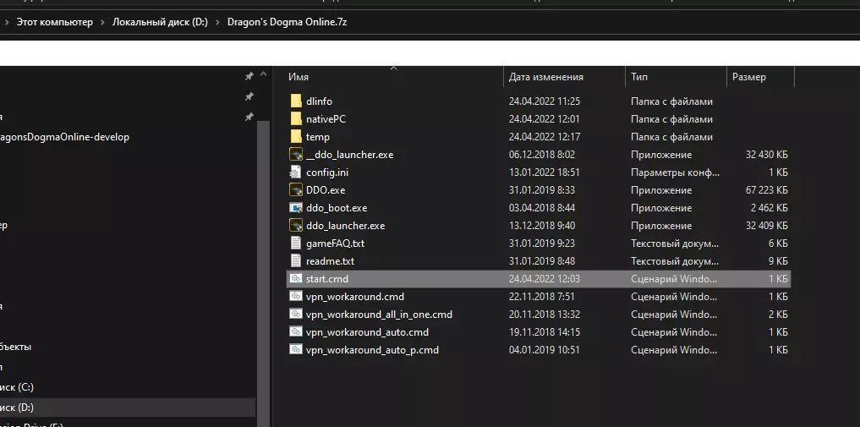Select the readme.txt document icon

point(296,261)
